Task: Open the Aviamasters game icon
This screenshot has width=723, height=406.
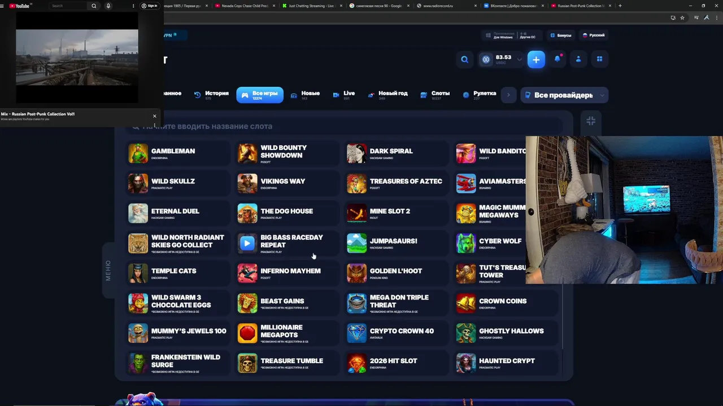Action: click(466, 183)
